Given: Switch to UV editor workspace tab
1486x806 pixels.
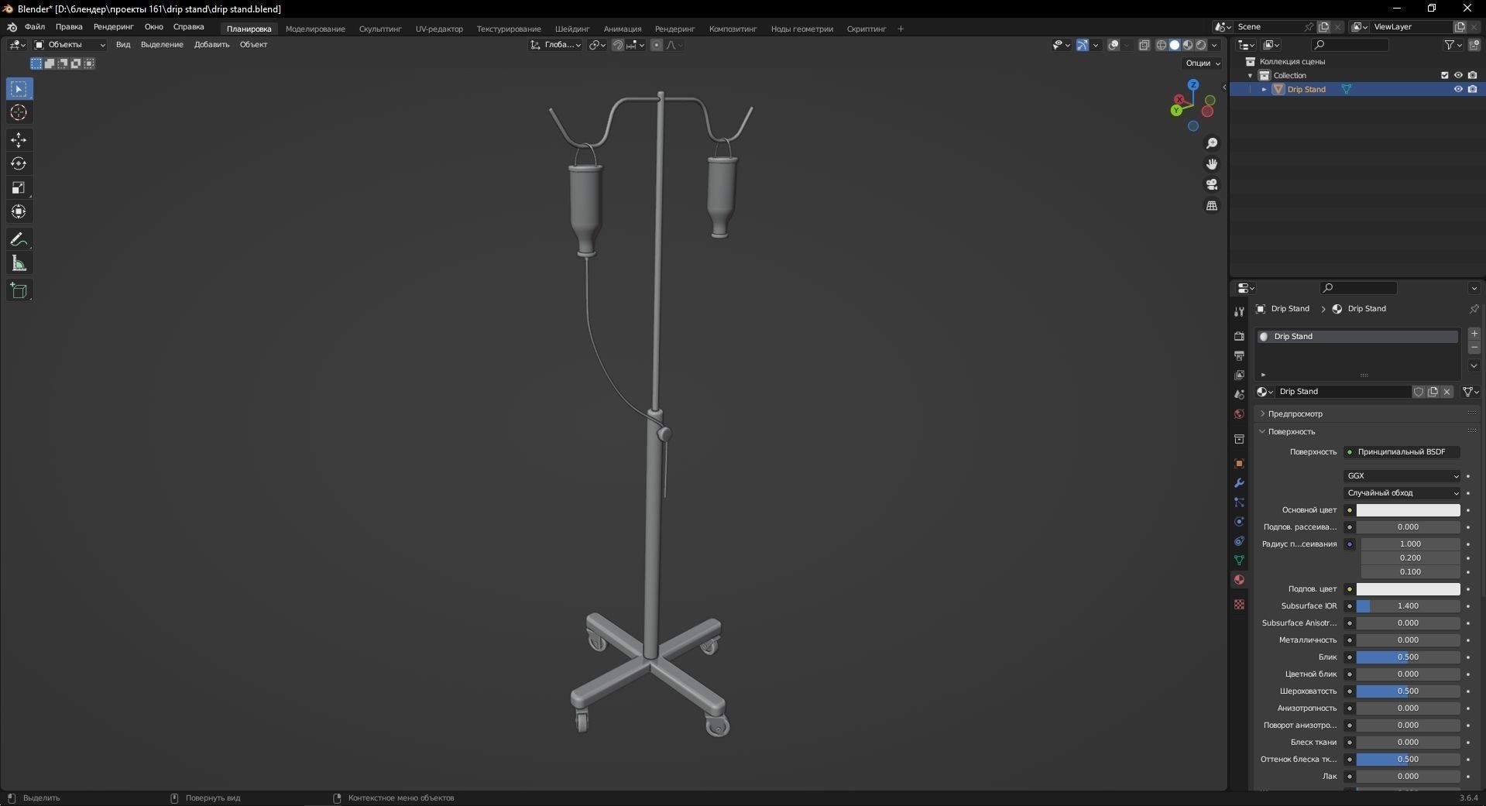Looking at the screenshot, I should point(439,29).
